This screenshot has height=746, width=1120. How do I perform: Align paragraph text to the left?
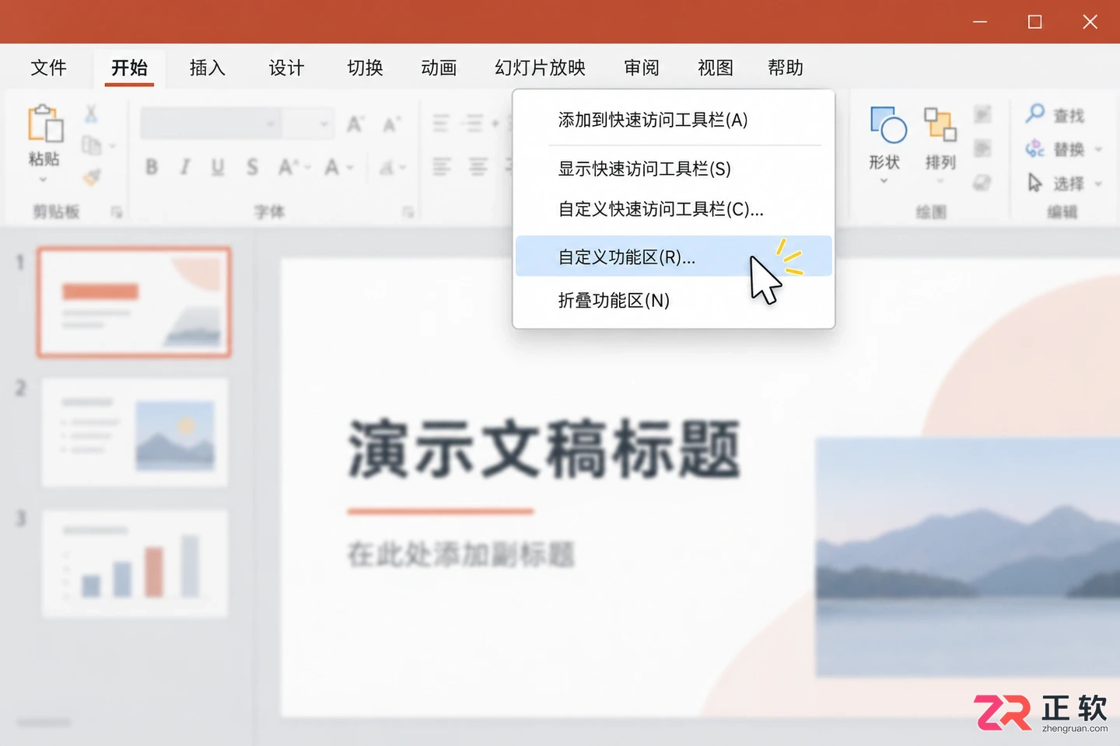[442, 166]
